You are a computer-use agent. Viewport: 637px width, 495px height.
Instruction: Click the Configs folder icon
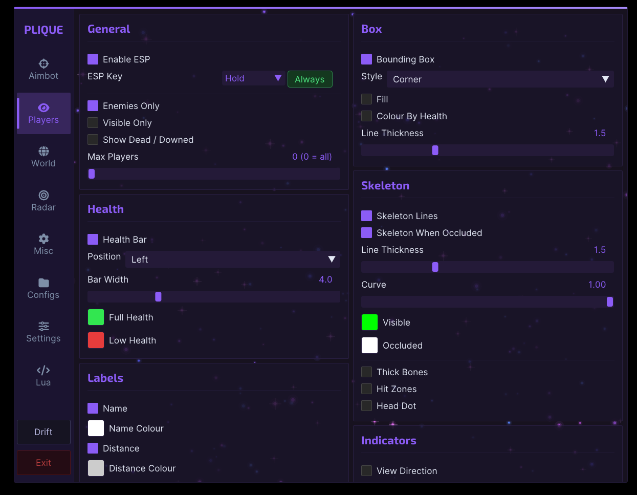coord(43,283)
